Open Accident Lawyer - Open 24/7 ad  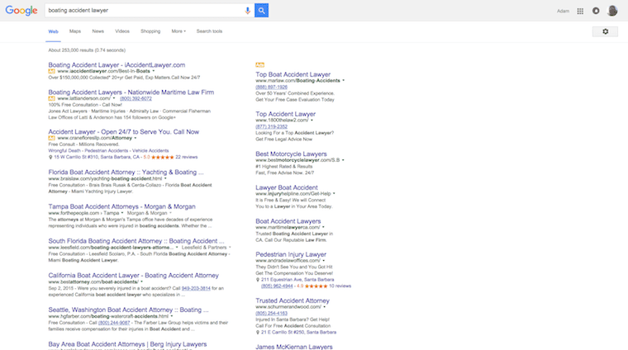tap(123, 131)
